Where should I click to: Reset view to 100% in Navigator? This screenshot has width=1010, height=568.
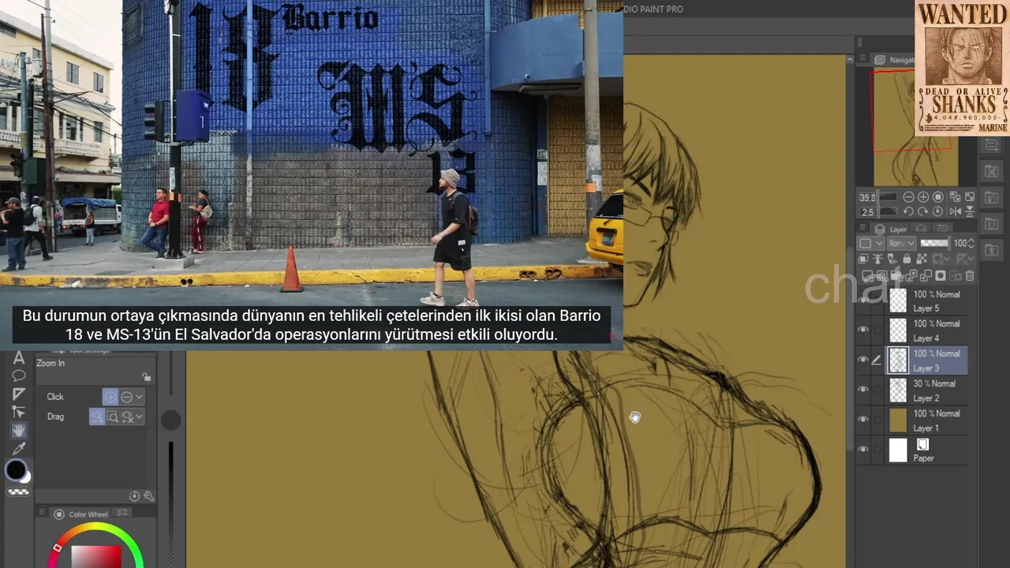[938, 197]
